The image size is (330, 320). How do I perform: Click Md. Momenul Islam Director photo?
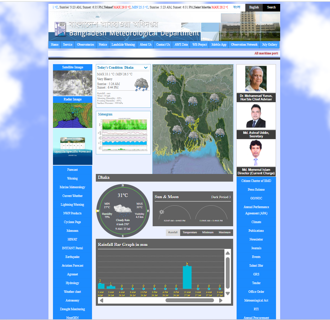tap(256, 153)
